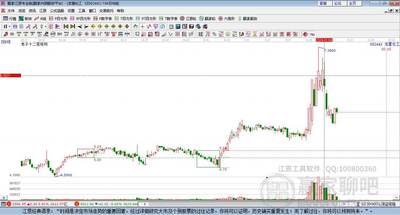Click the 论坛 forum button
Viewport: 400px width, 215px height.
pyautogui.click(x=340, y=3)
